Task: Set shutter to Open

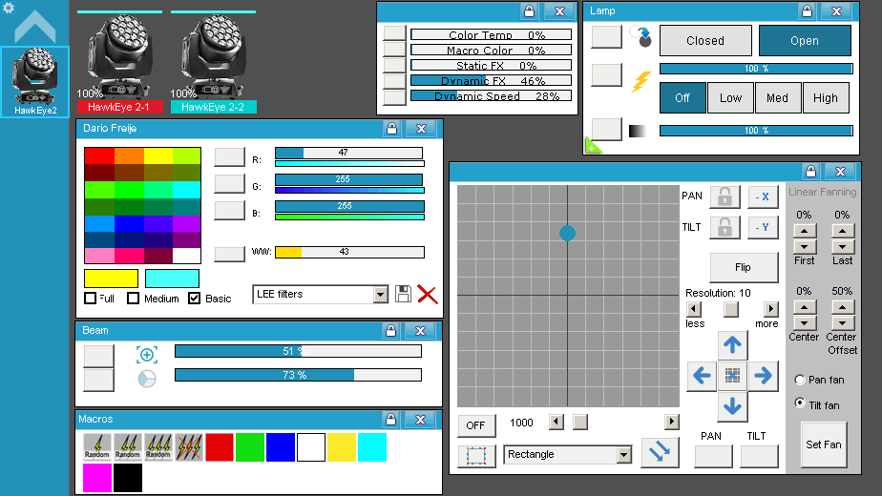Action: [805, 40]
